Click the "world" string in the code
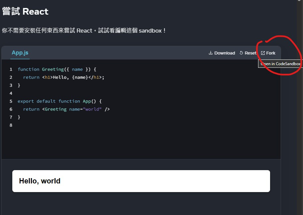 pos(92,109)
